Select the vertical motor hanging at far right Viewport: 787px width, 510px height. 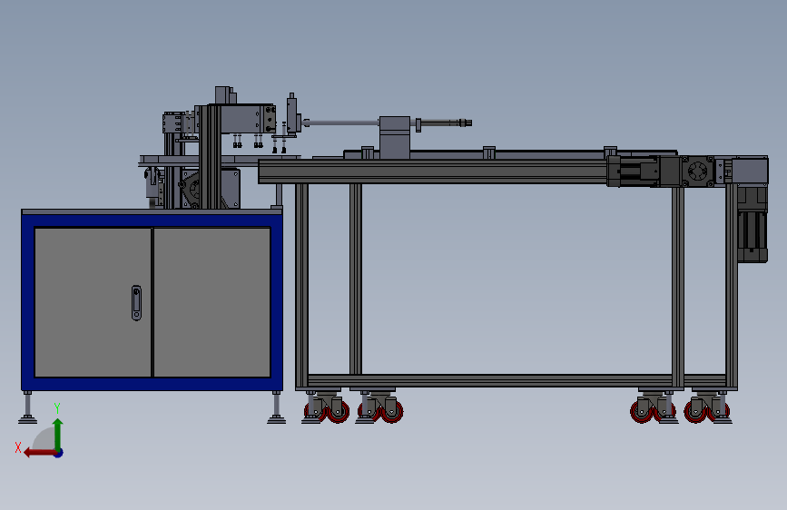coord(752,224)
